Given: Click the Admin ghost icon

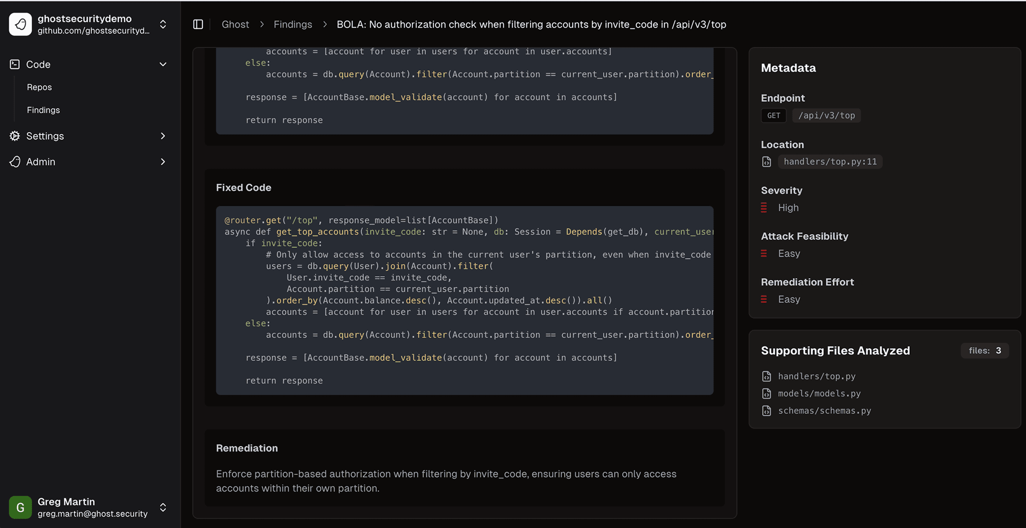Looking at the screenshot, I should tap(15, 162).
